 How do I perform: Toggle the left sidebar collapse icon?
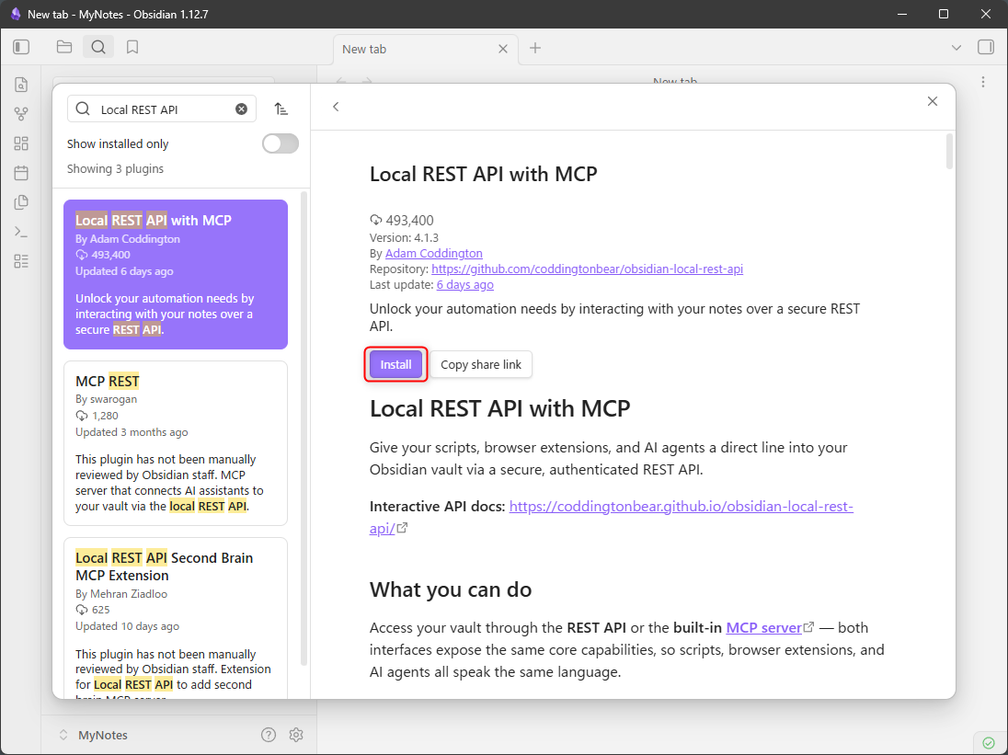[21, 47]
